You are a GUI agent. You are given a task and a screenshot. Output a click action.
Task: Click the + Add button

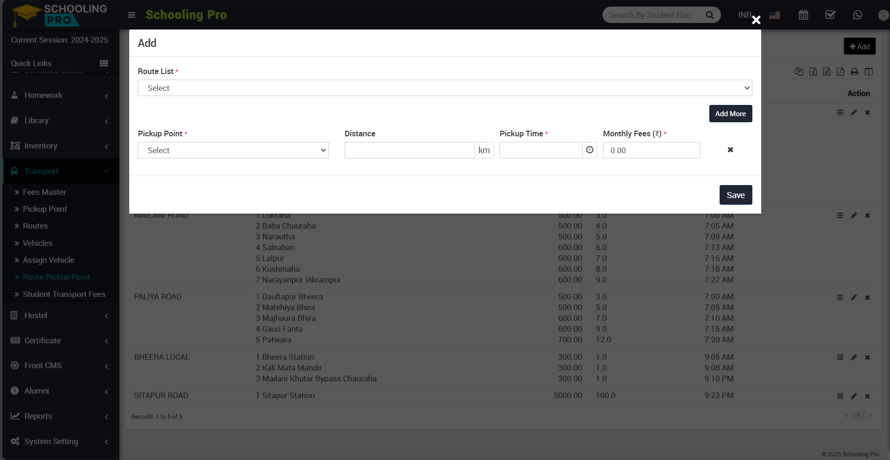(860, 46)
